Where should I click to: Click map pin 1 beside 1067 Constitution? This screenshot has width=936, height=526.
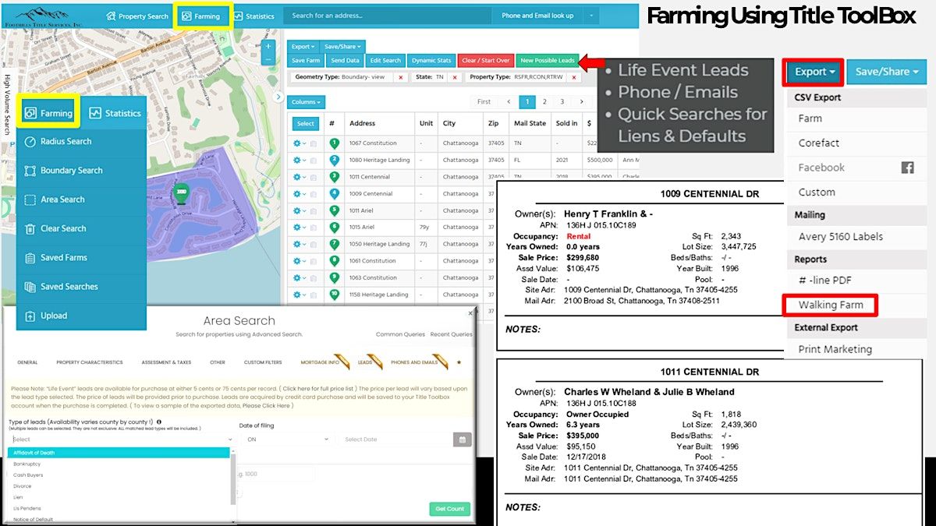pos(335,143)
